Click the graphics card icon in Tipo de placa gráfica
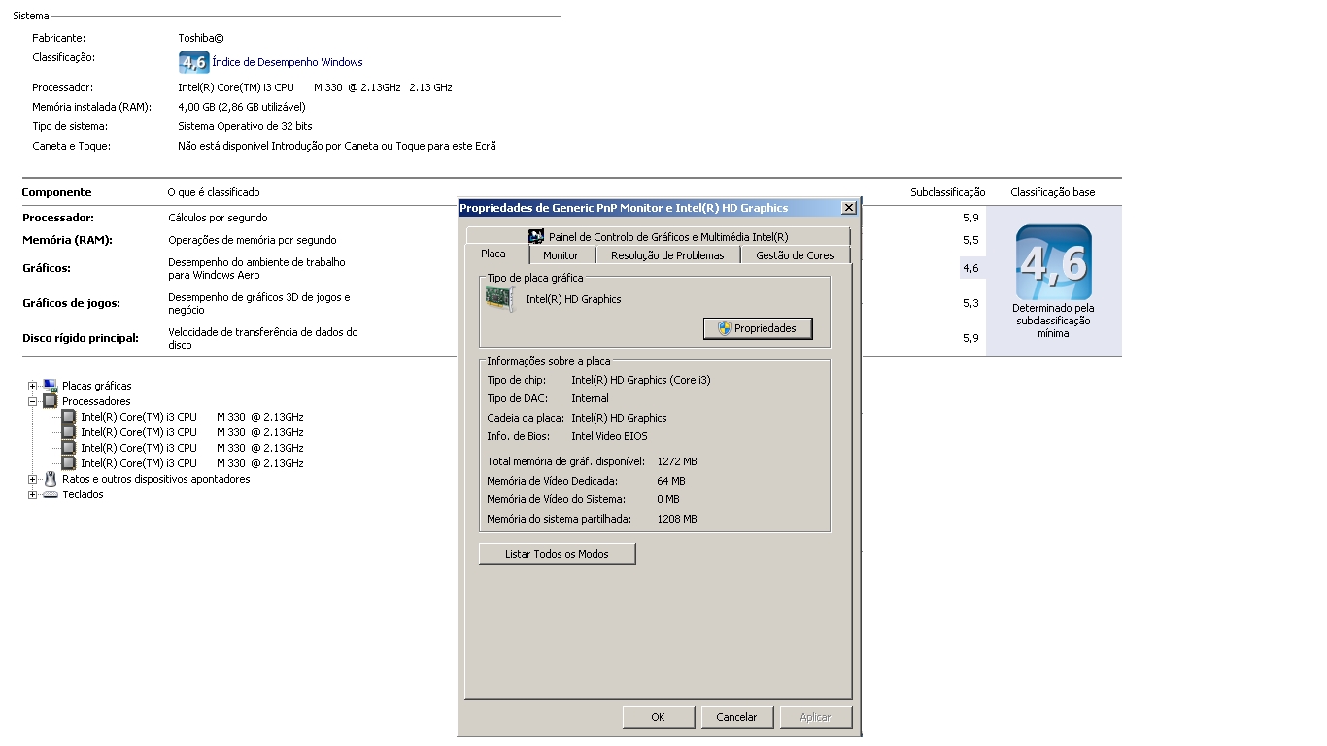This screenshot has width=1327, height=746. [499, 299]
